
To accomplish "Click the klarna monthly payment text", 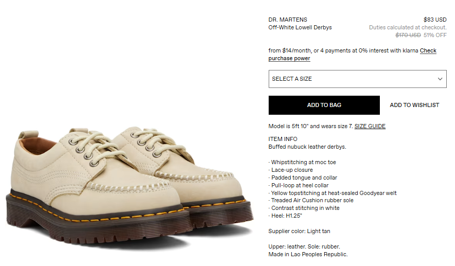I will coord(343,50).
